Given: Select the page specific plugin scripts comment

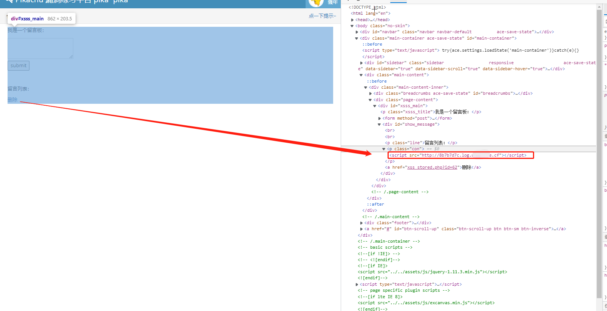Looking at the screenshot, I should pyautogui.click(x=404, y=290).
